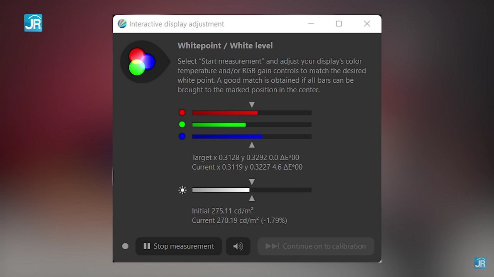This screenshot has width=494, height=277.
Task: Click the blue gain level bar
Action: coord(252,137)
